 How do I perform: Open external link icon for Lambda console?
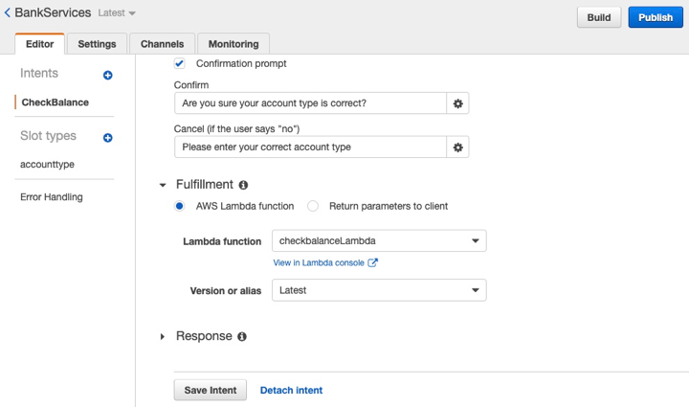click(x=372, y=262)
